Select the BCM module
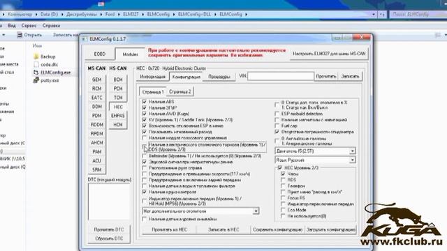Image resolution: width=447 pixels, height=251 pixels. tap(118, 79)
